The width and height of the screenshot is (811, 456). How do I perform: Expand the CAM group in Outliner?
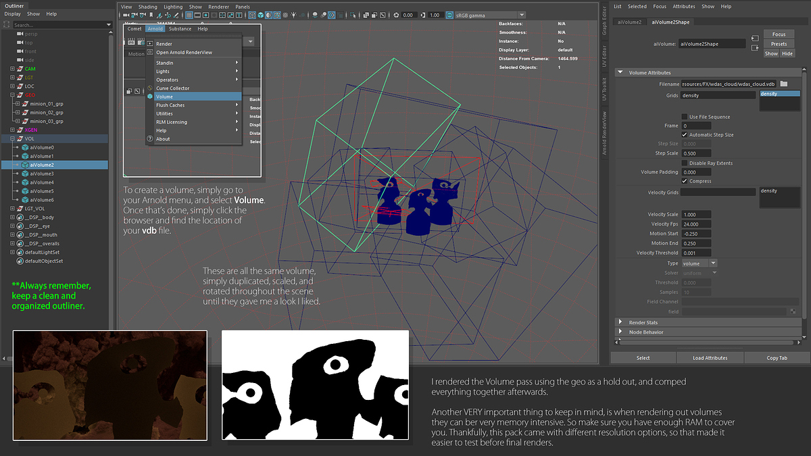point(12,68)
